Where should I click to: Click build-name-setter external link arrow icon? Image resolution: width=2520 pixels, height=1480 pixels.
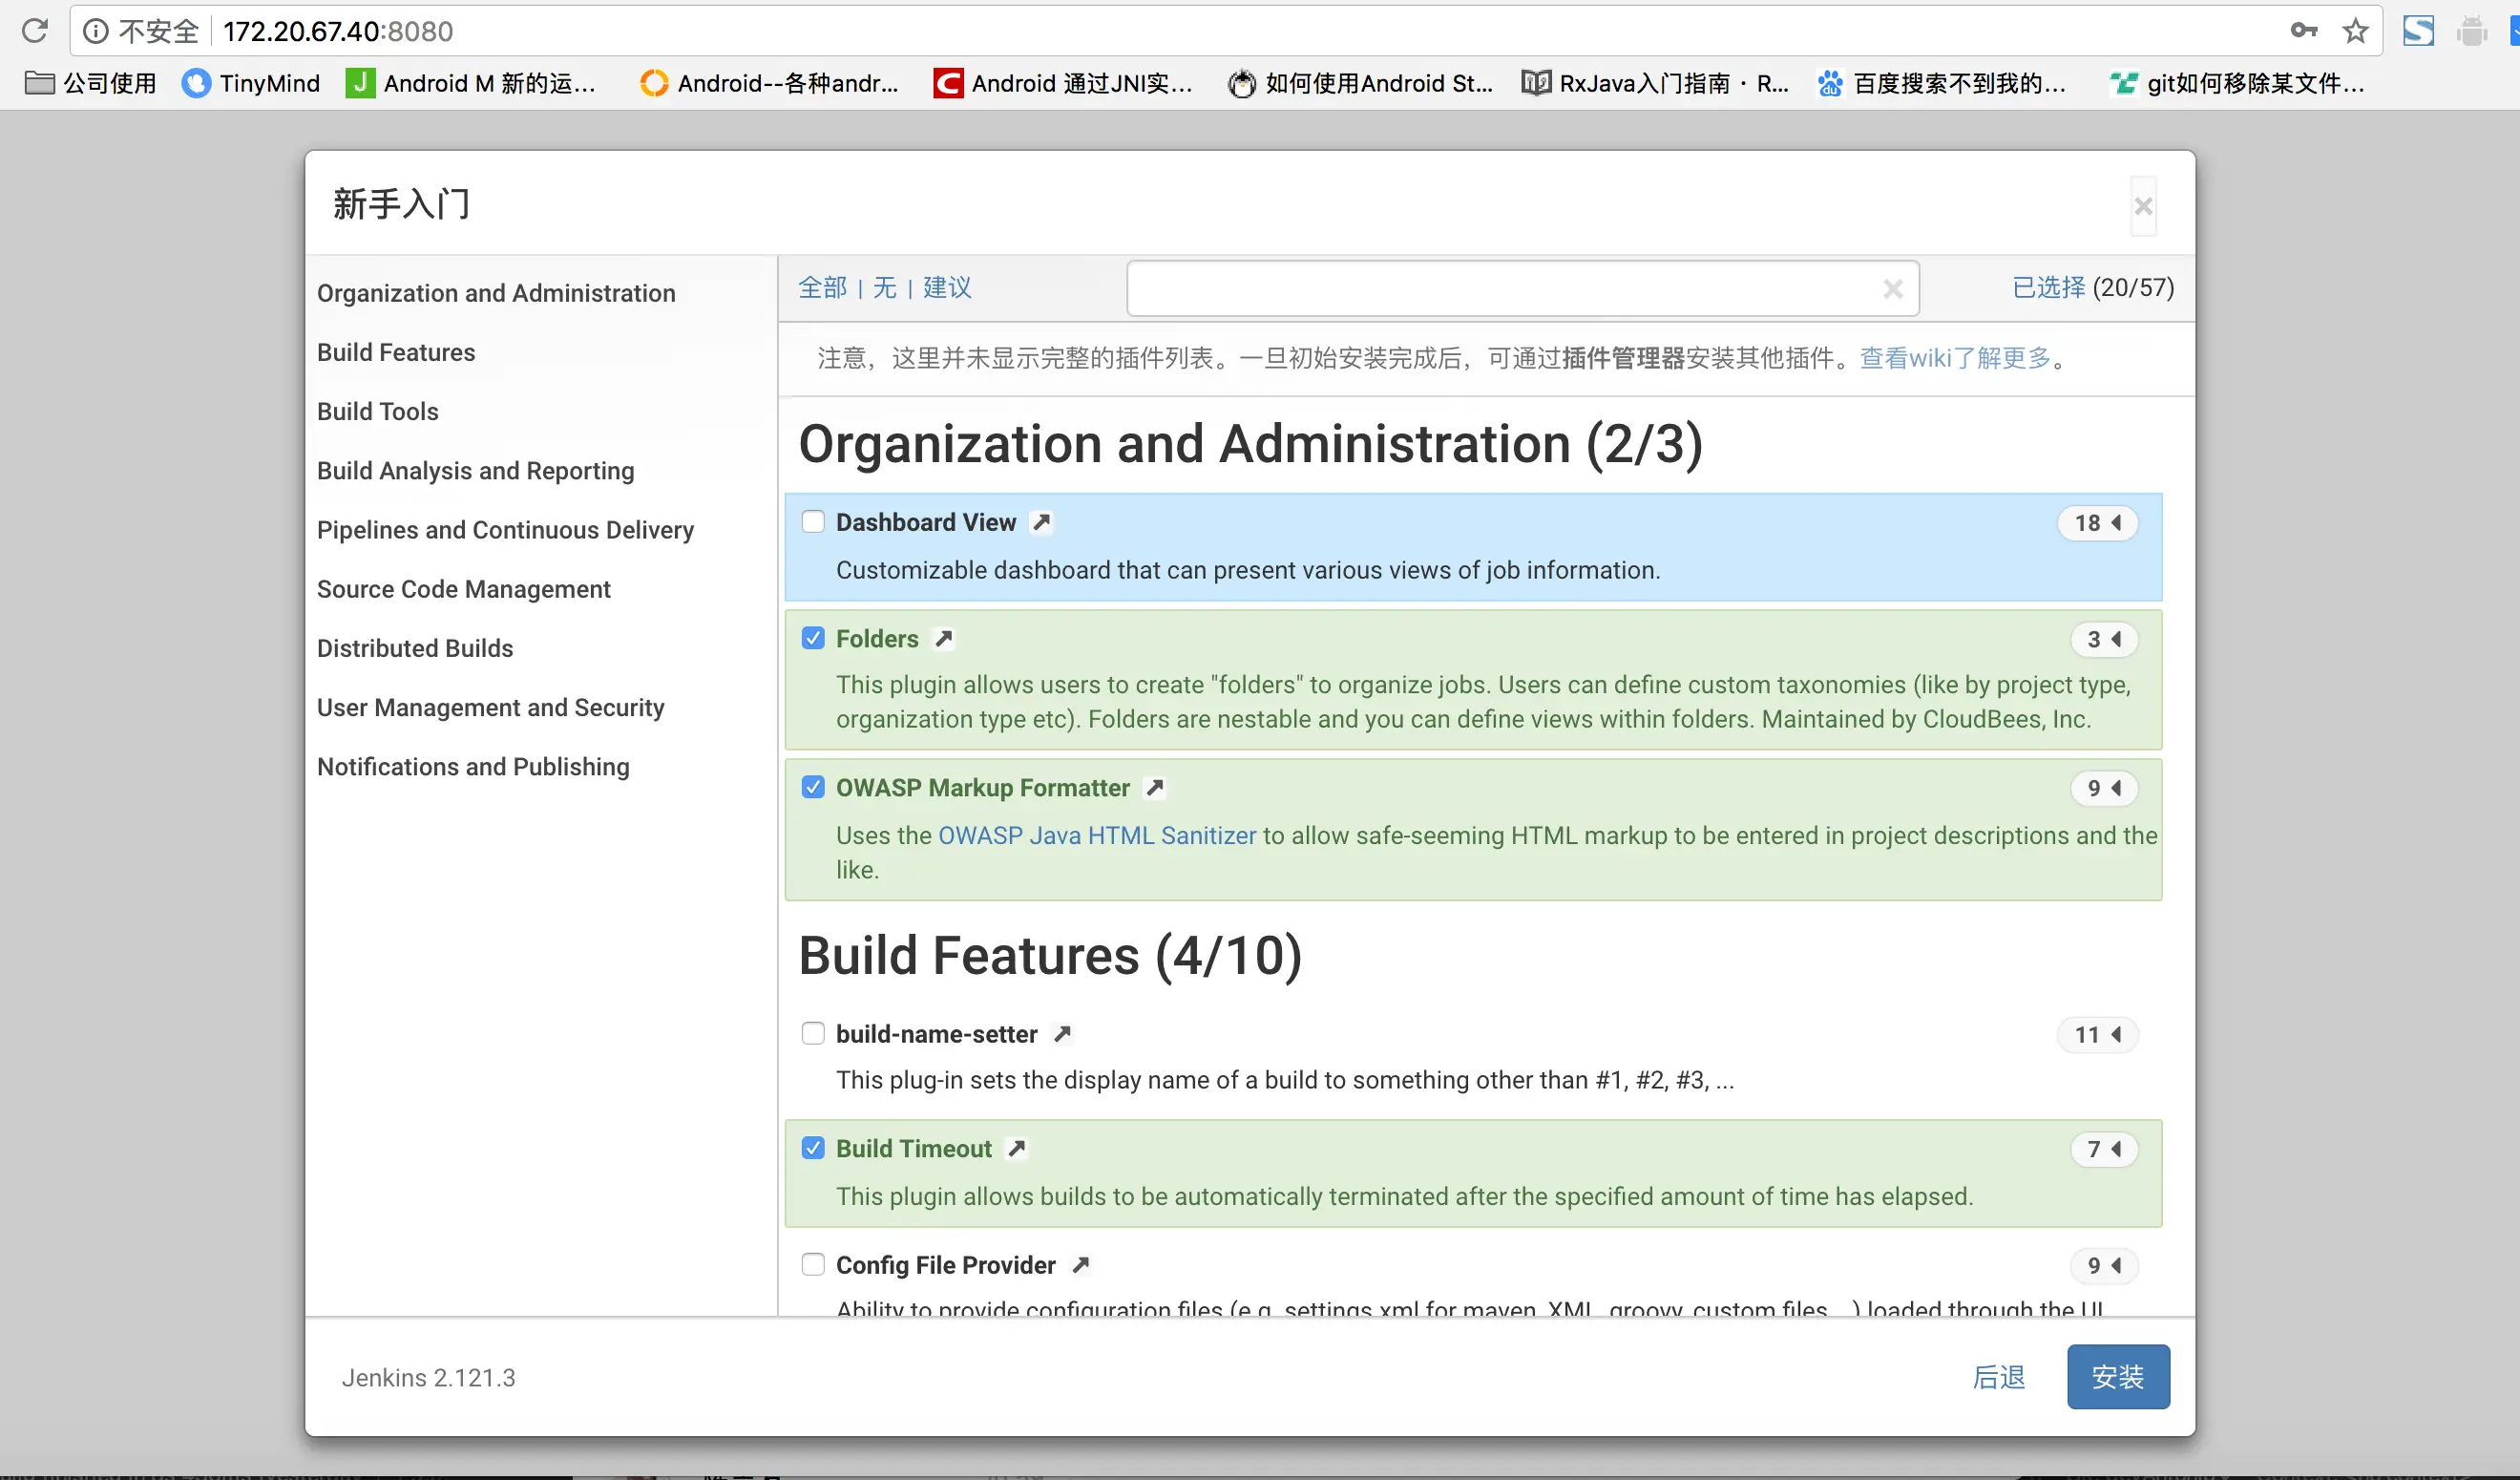1062,1034
